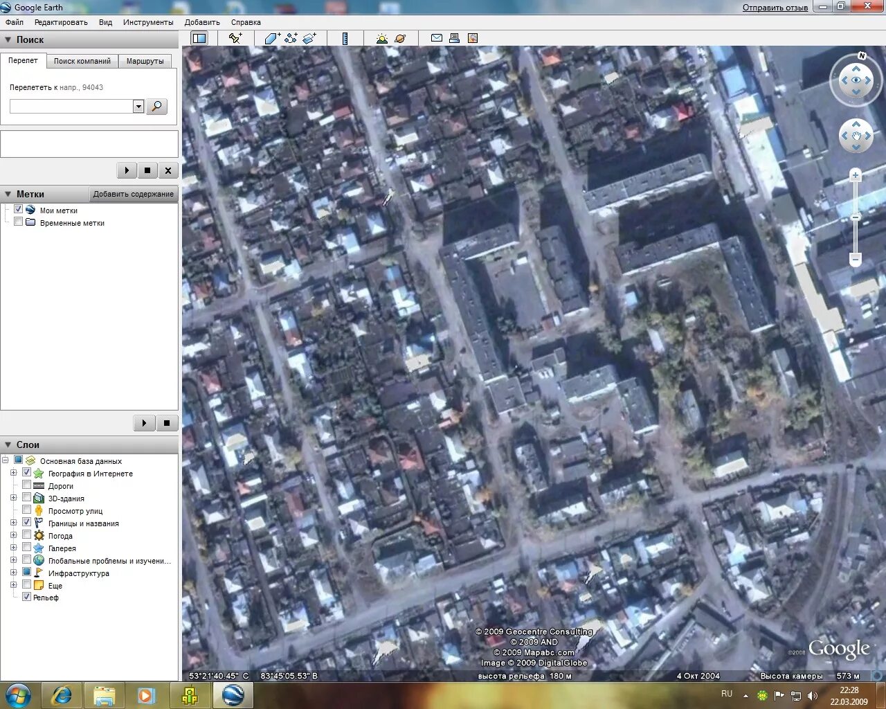Open the Вид menu

[x=105, y=22]
